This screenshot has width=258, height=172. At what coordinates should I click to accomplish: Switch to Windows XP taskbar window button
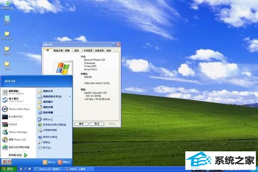pyautogui.click(x=48, y=169)
